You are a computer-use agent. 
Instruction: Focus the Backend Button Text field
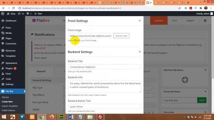coord(104,107)
